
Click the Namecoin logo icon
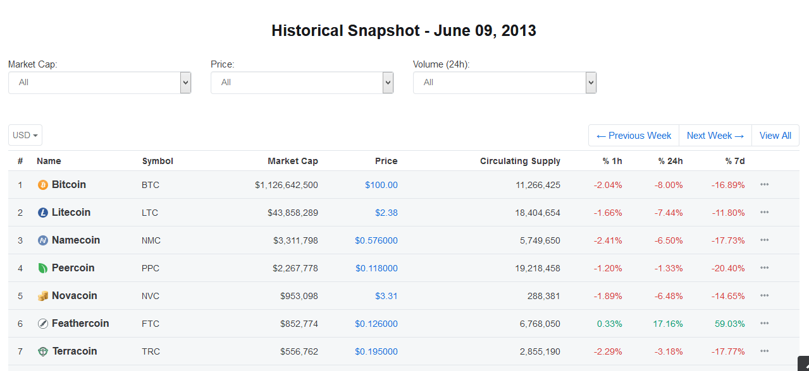click(x=43, y=240)
